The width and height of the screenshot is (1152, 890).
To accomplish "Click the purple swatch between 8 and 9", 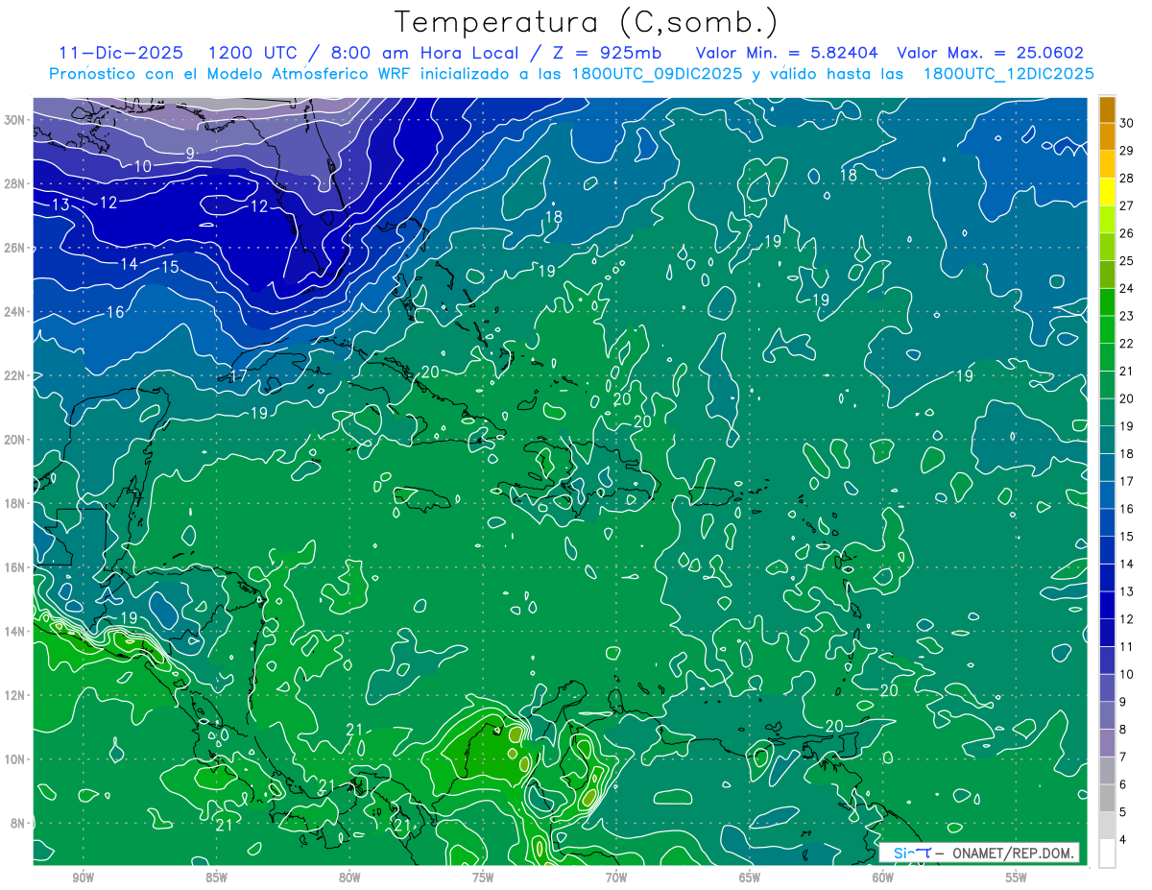I will (x=1107, y=715).
